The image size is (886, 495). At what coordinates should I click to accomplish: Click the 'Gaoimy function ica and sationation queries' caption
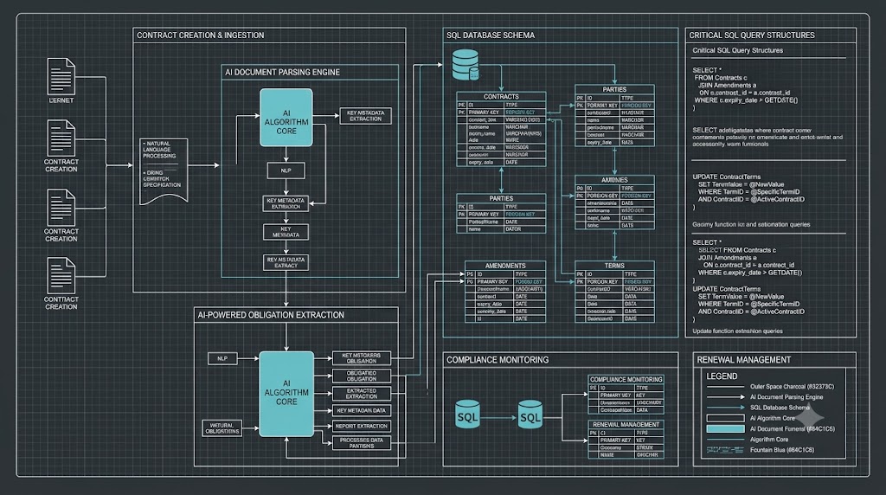[x=752, y=224]
